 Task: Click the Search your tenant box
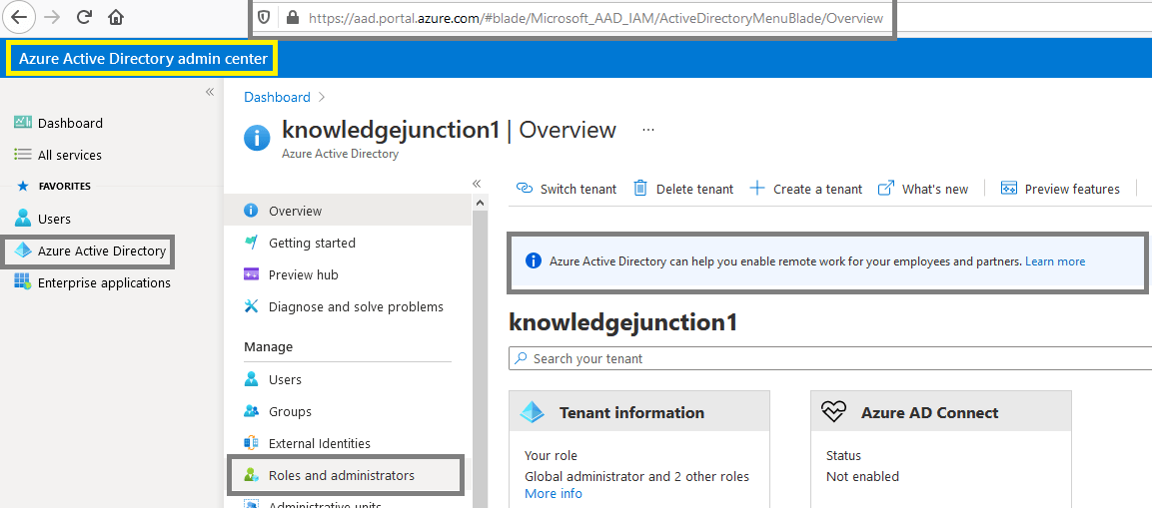[x=830, y=358]
